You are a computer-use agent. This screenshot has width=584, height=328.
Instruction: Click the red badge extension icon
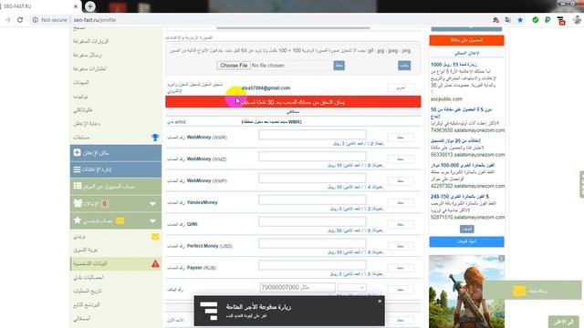(561, 21)
